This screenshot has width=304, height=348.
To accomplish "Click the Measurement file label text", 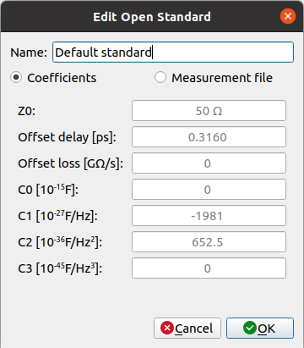I will point(222,78).
